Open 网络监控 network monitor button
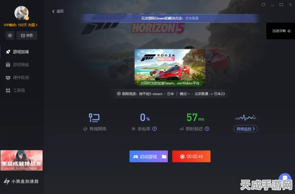Viewport: 295px width, 194px height. [x=246, y=129]
